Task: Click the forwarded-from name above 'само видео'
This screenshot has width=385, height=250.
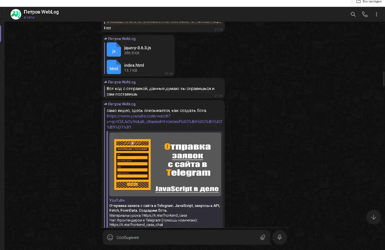Action: point(122,104)
